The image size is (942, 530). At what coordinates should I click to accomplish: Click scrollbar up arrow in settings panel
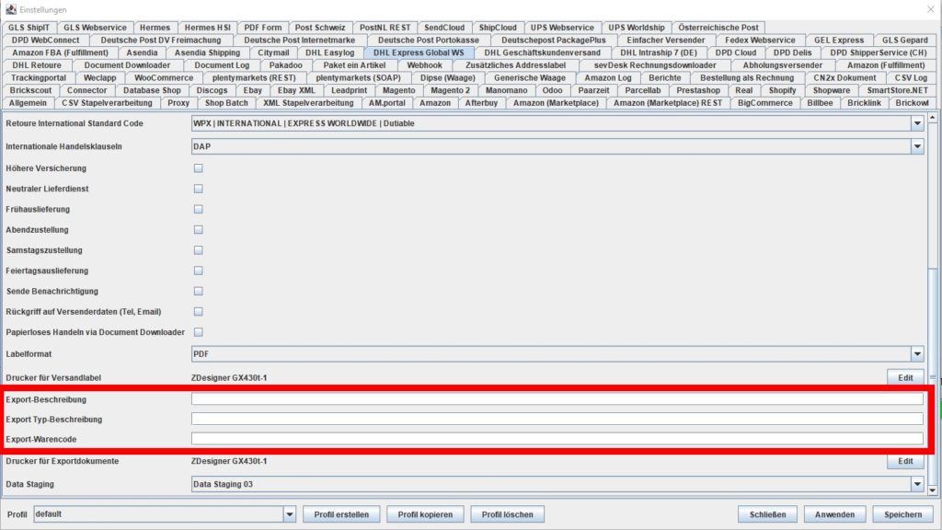pyautogui.click(x=933, y=118)
